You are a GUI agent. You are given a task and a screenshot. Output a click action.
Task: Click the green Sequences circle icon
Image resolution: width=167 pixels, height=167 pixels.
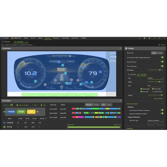coord(12,105)
